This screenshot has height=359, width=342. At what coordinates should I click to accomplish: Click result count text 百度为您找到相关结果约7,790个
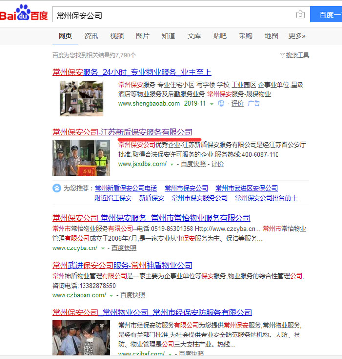pyautogui.click(x=94, y=55)
